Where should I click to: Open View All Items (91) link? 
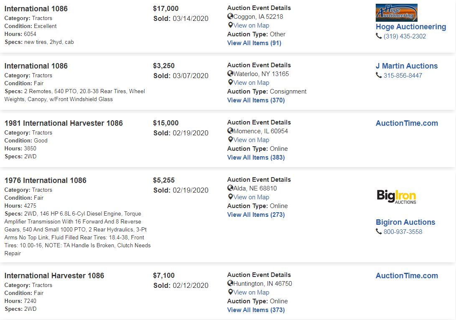254,43
